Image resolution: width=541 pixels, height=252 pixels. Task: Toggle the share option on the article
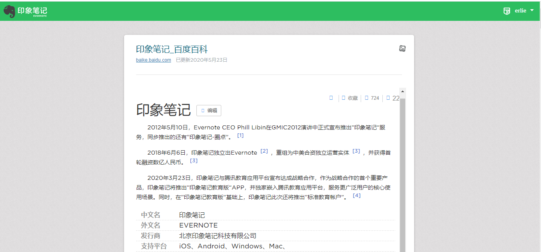click(392, 98)
